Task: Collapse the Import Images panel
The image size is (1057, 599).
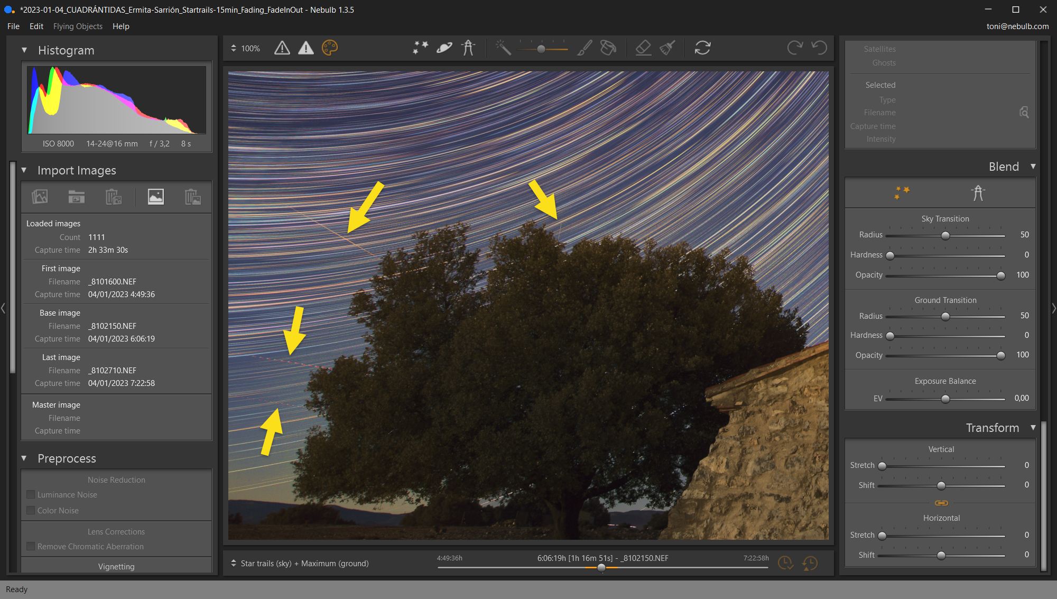Action: point(24,170)
